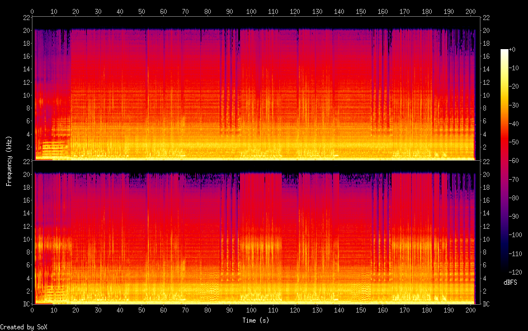Select the "+0" value on the color scale

pos(512,49)
